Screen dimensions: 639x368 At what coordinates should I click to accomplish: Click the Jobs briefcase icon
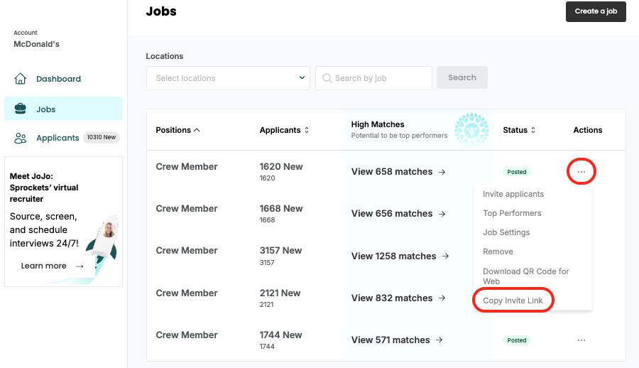(21, 109)
